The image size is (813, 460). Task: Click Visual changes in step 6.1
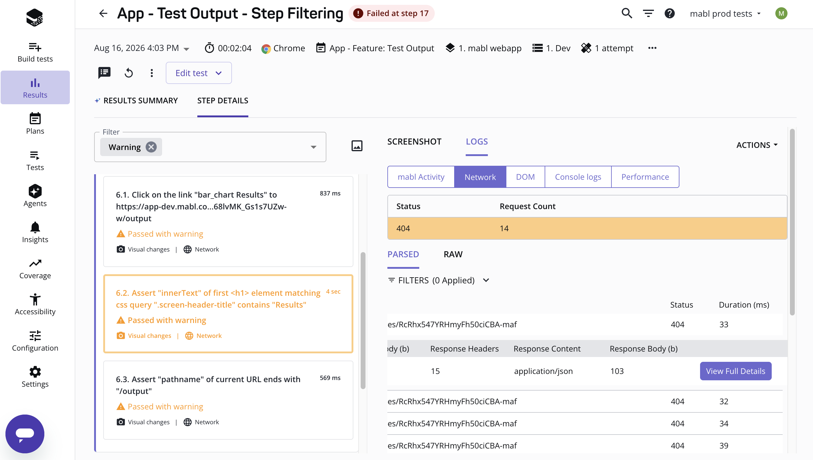pyautogui.click(x=143, y=249)
